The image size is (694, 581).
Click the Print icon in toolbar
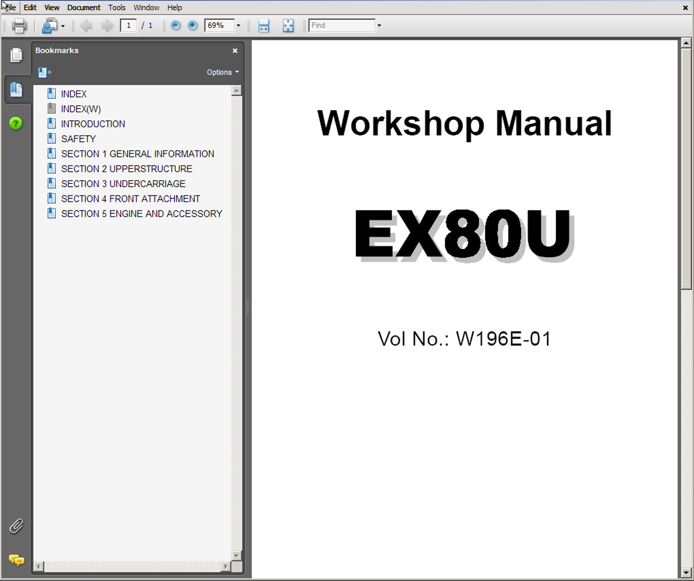[19, 26]
